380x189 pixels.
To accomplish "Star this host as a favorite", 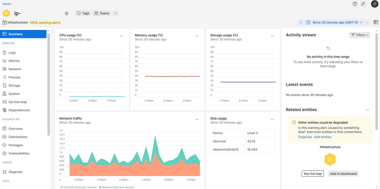I will pyautogui.click(x=66, y=13).
